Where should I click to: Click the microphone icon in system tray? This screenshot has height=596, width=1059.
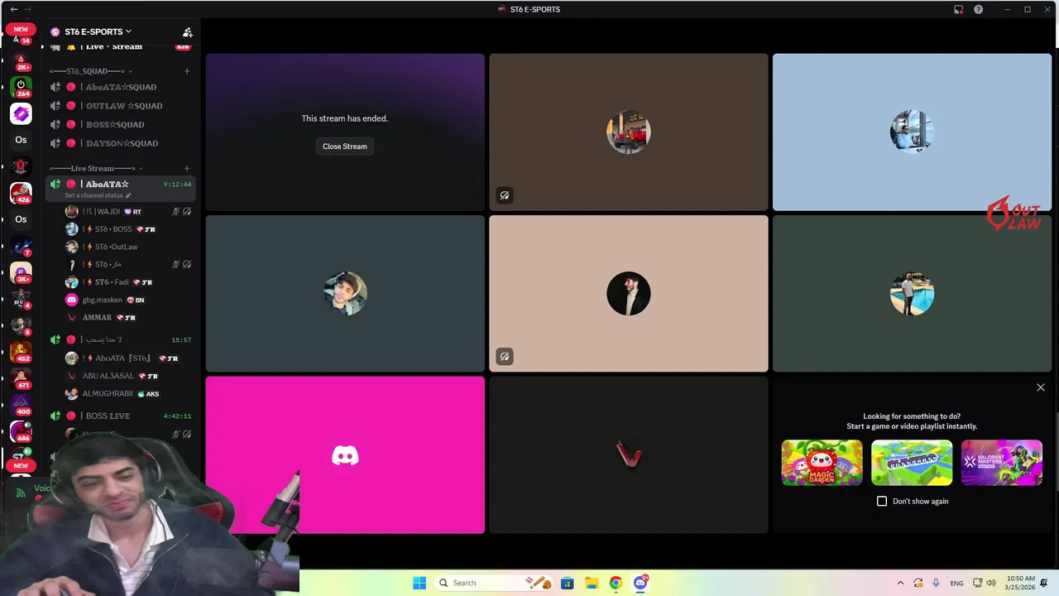click(936, 583)
